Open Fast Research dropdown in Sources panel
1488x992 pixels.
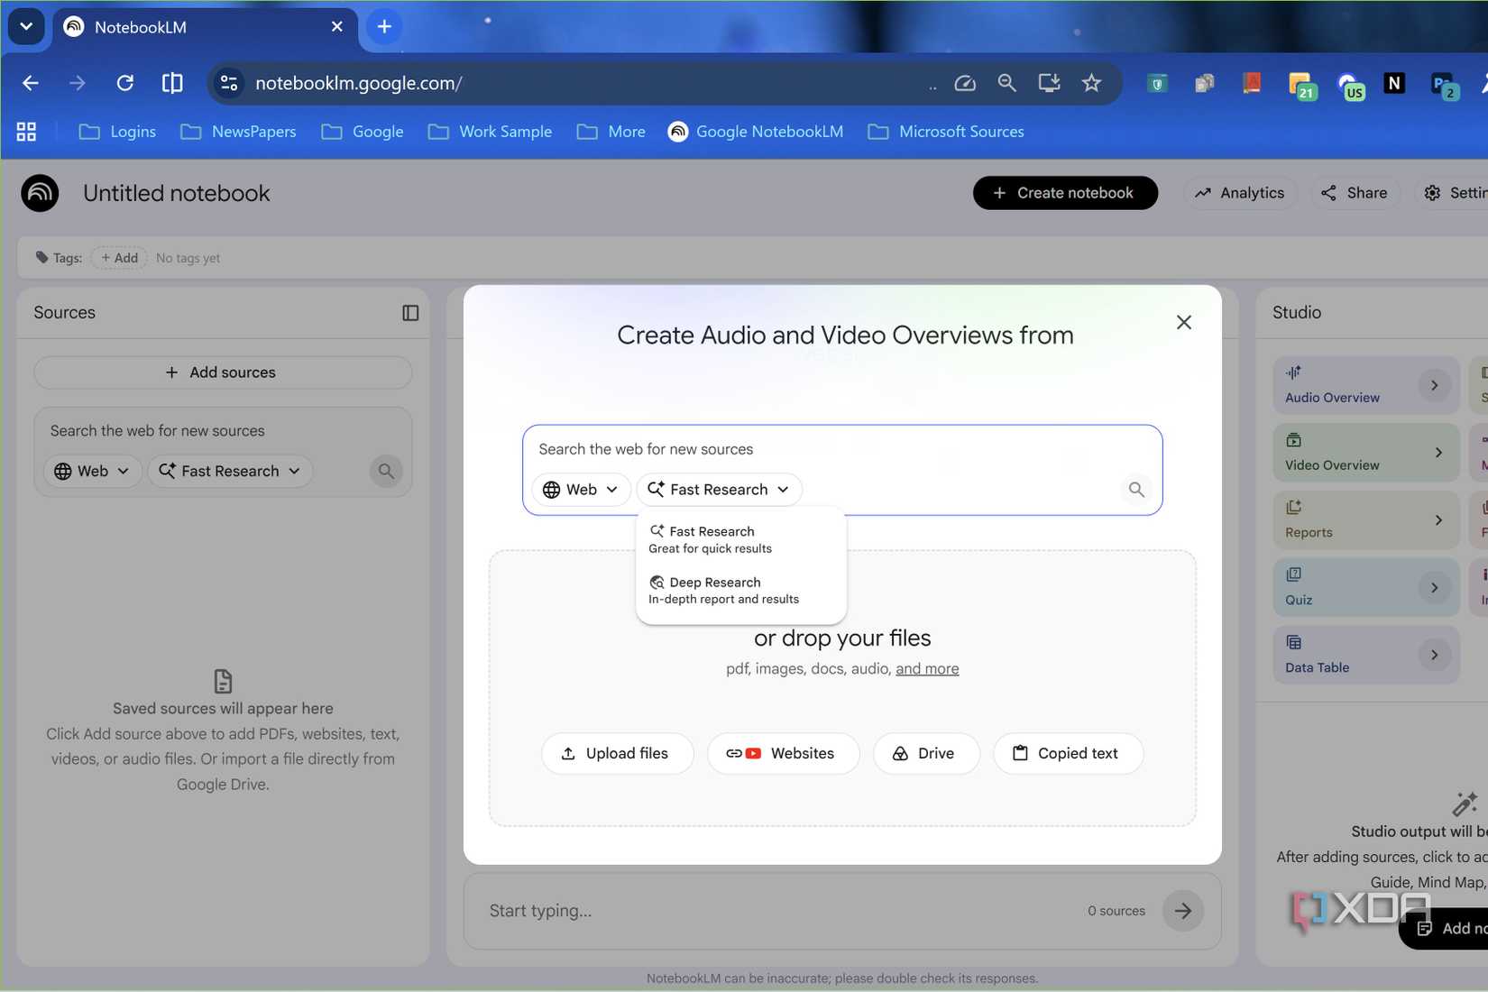tap(230, 471)
